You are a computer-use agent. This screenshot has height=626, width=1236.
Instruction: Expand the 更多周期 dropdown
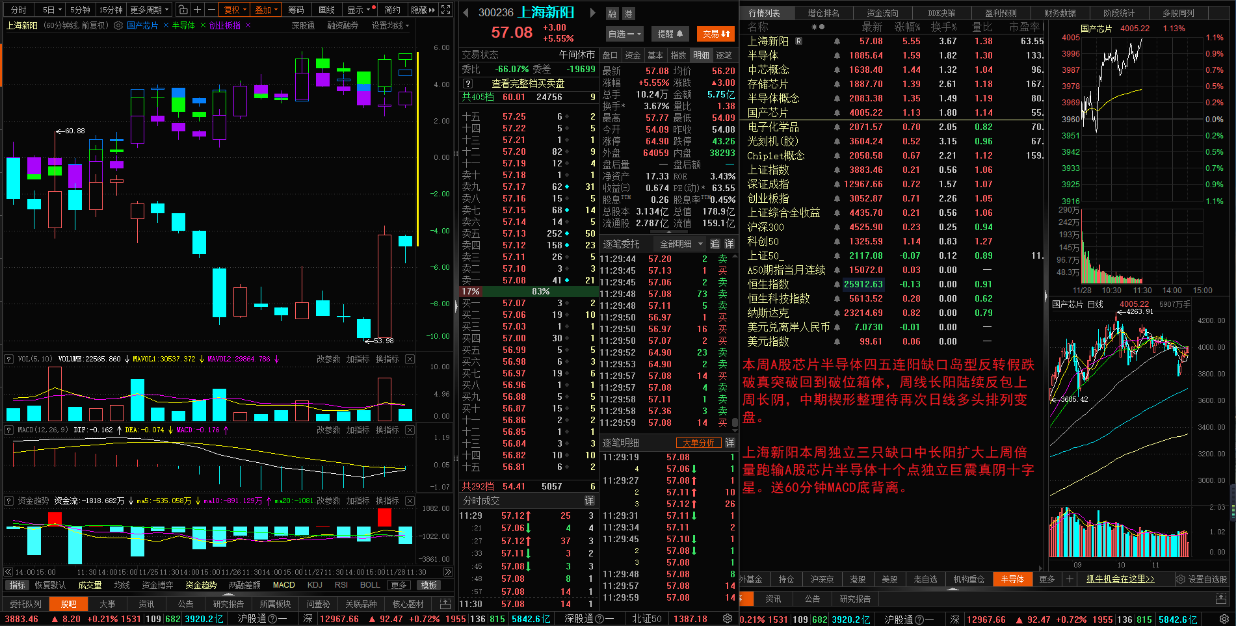tap(150, 10)
